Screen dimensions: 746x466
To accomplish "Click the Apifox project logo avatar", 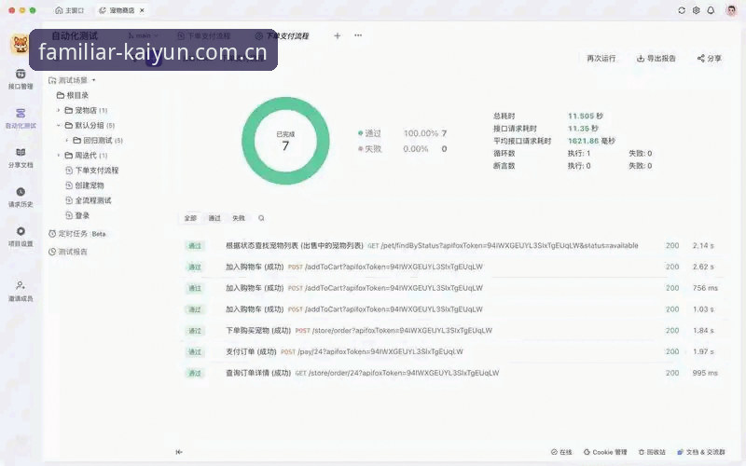I will [x=20, y=45].
